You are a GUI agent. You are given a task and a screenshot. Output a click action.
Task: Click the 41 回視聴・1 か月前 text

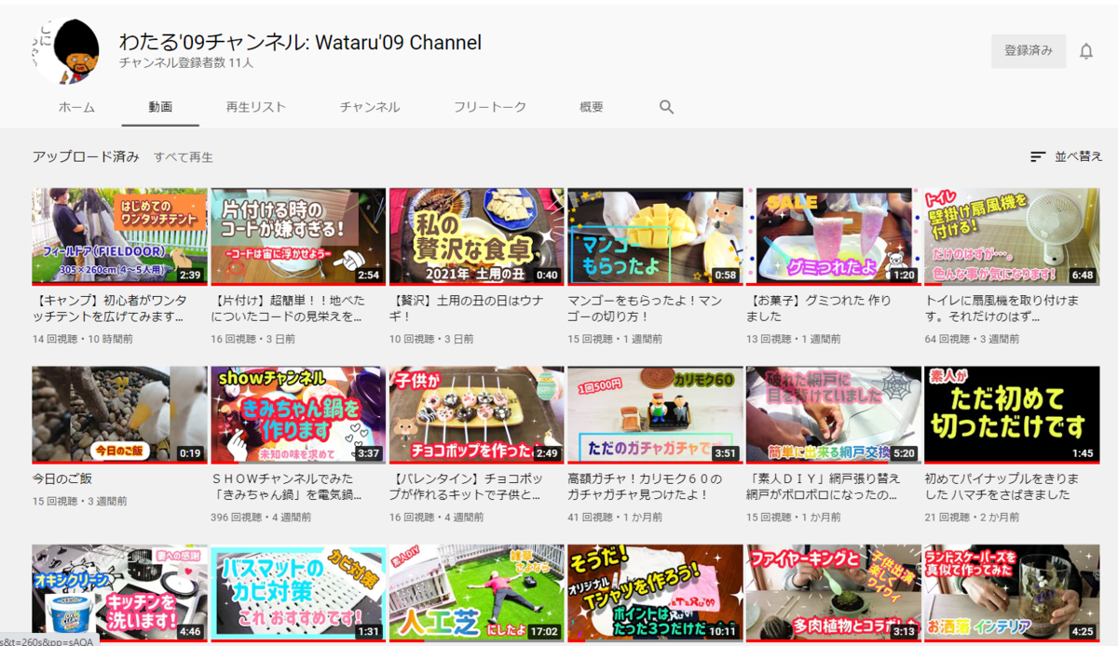click(616, 518)
